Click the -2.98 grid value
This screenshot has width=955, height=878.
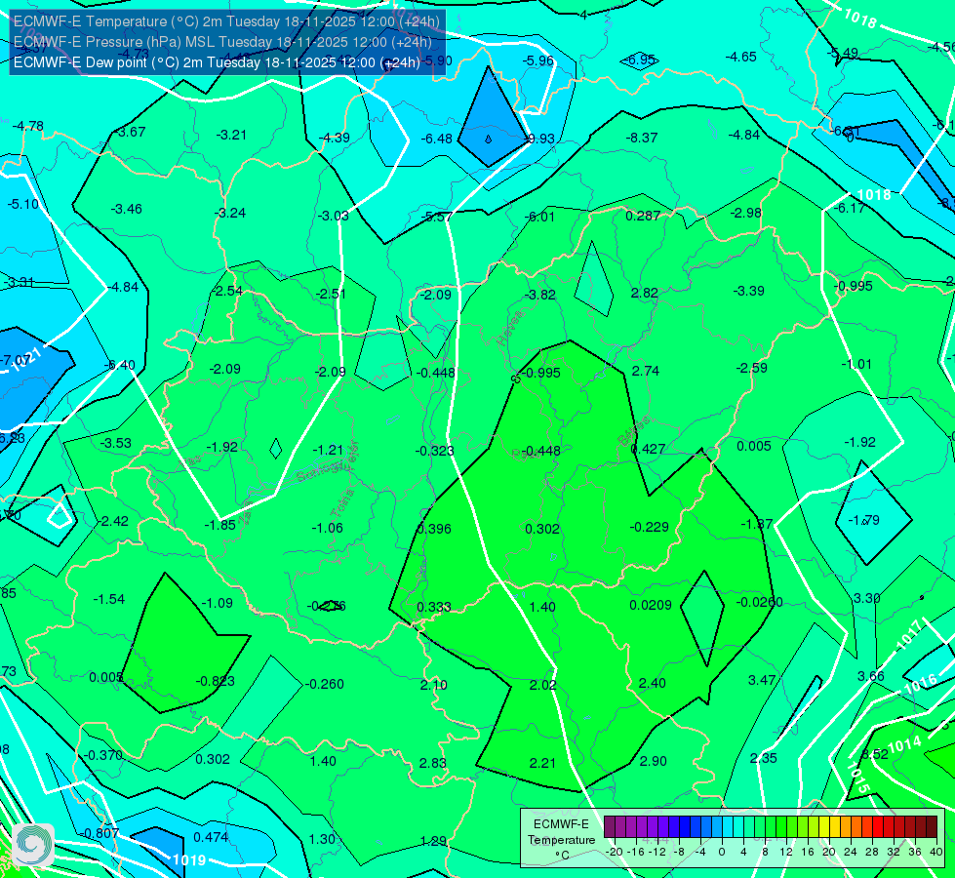coord(746,213)
